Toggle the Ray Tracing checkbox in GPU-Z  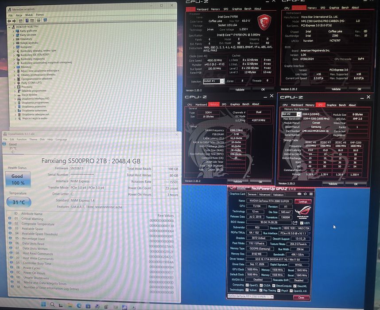tap(260, 290)
